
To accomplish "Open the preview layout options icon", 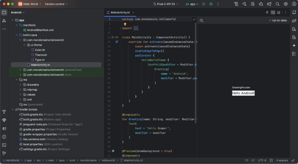I will [201, 20].
